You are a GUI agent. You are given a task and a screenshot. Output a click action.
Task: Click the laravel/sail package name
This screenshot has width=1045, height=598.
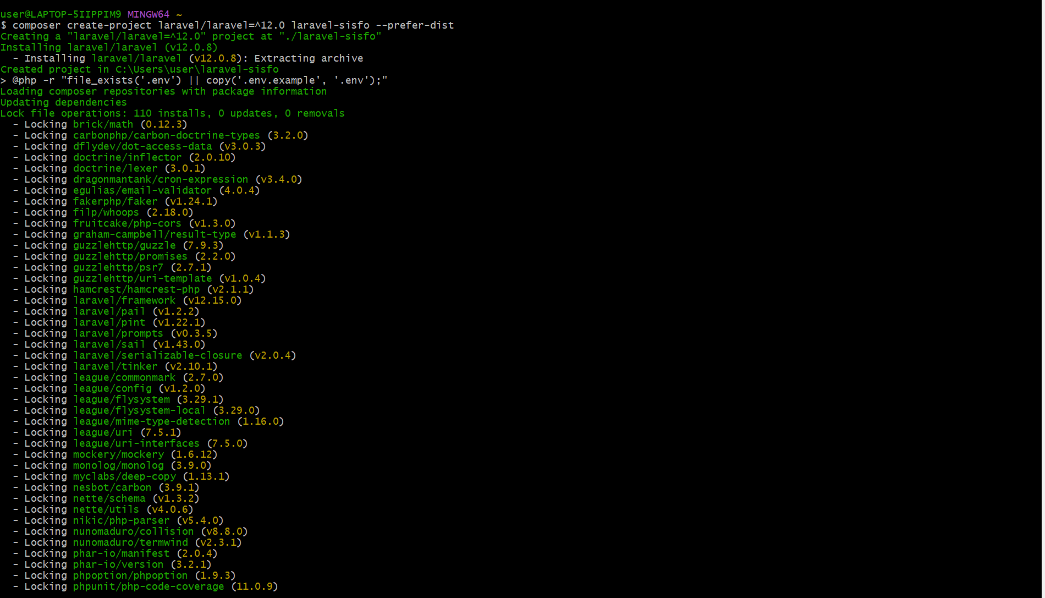coord(109,344)
